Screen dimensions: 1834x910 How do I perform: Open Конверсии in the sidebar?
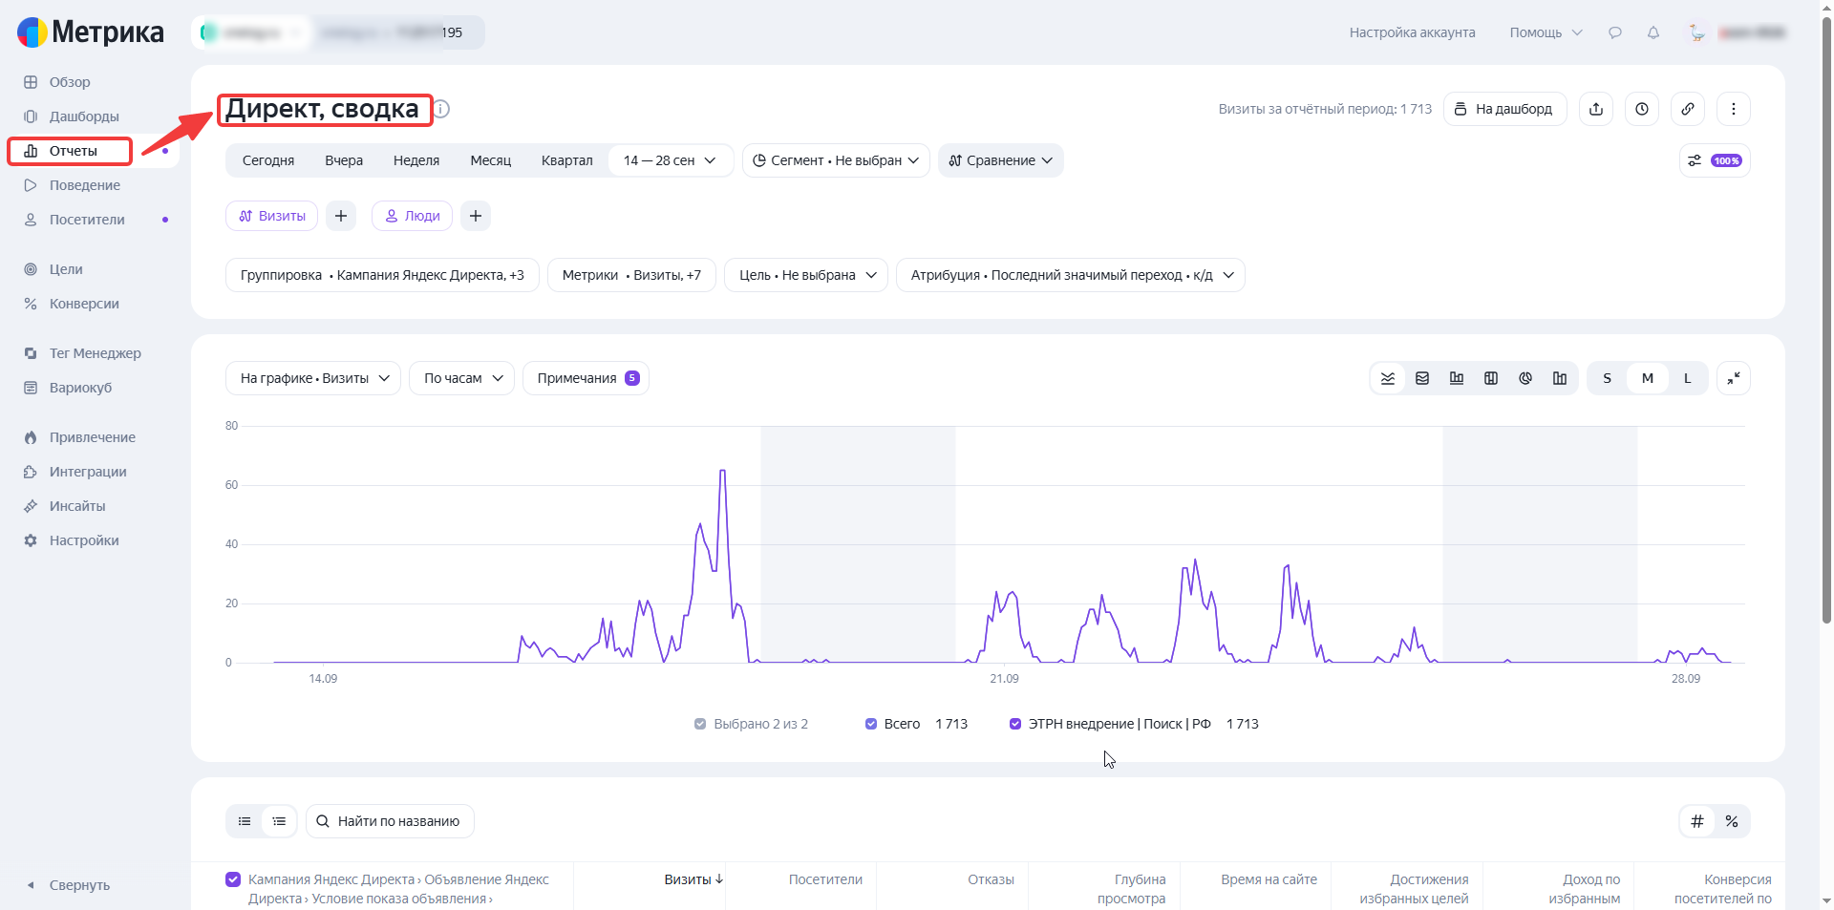[84, 304]
